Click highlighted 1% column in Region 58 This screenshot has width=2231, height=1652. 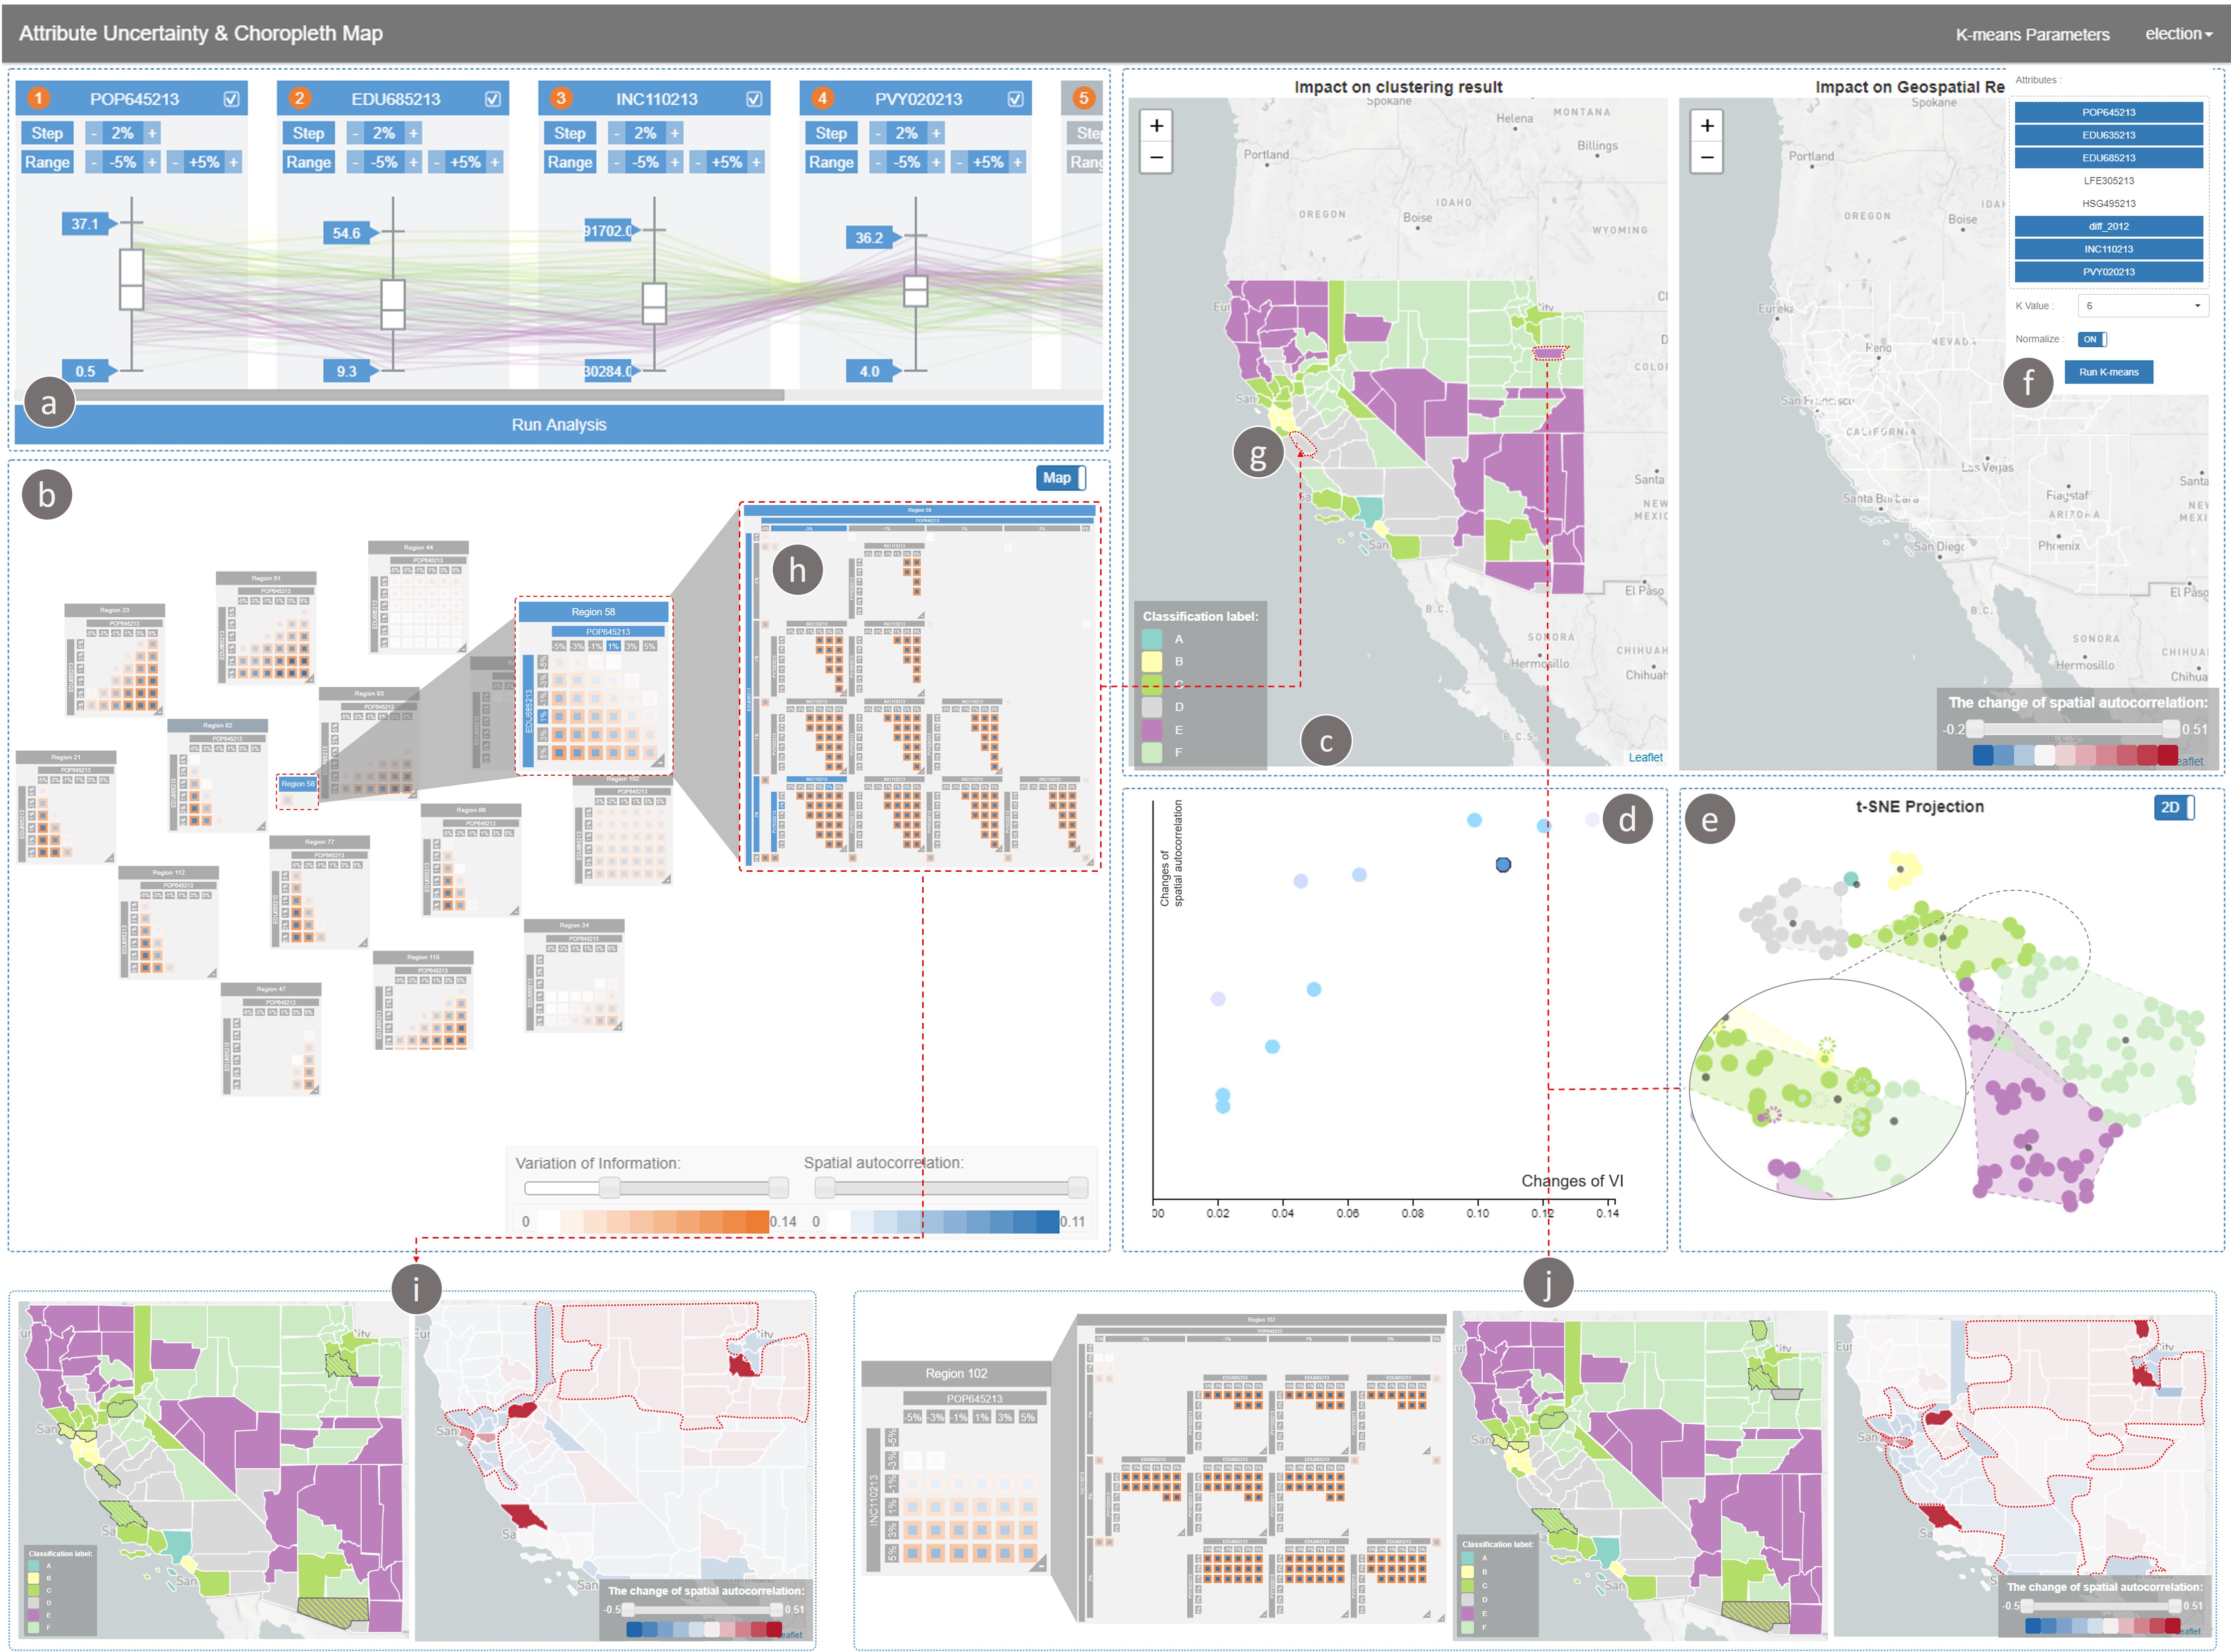613,647
